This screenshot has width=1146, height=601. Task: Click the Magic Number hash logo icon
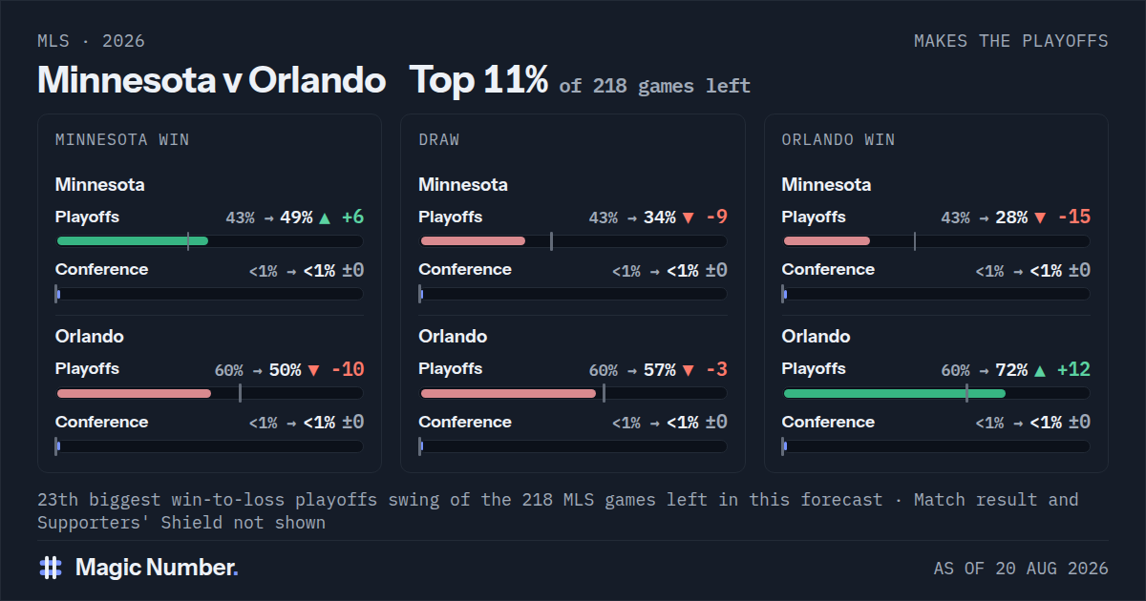pyautogui.click(x=51, y=568)
